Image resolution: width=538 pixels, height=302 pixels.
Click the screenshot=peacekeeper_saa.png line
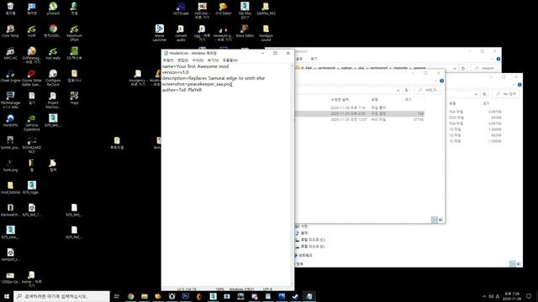197,84
